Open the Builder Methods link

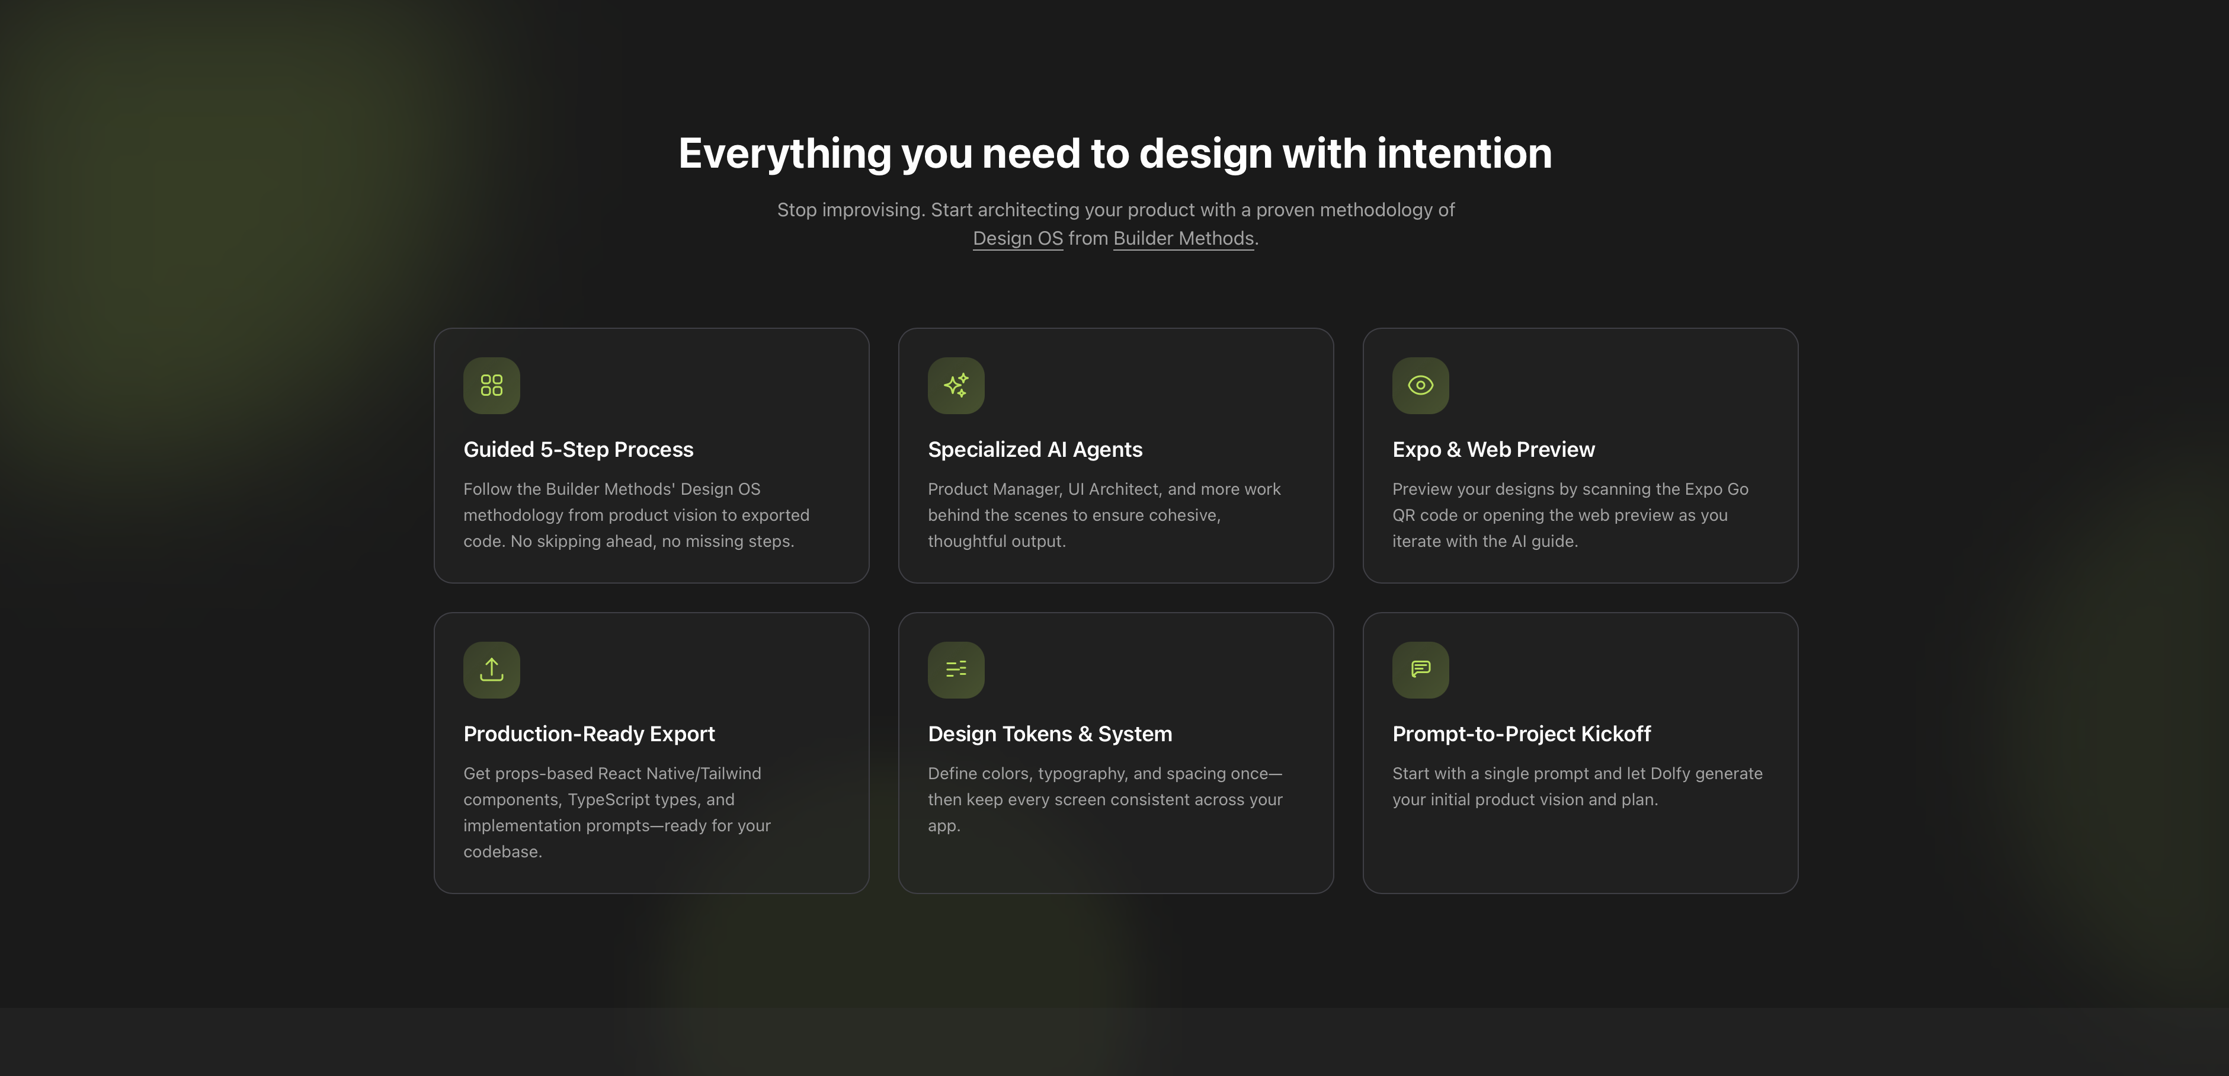tap(1183, 238)
